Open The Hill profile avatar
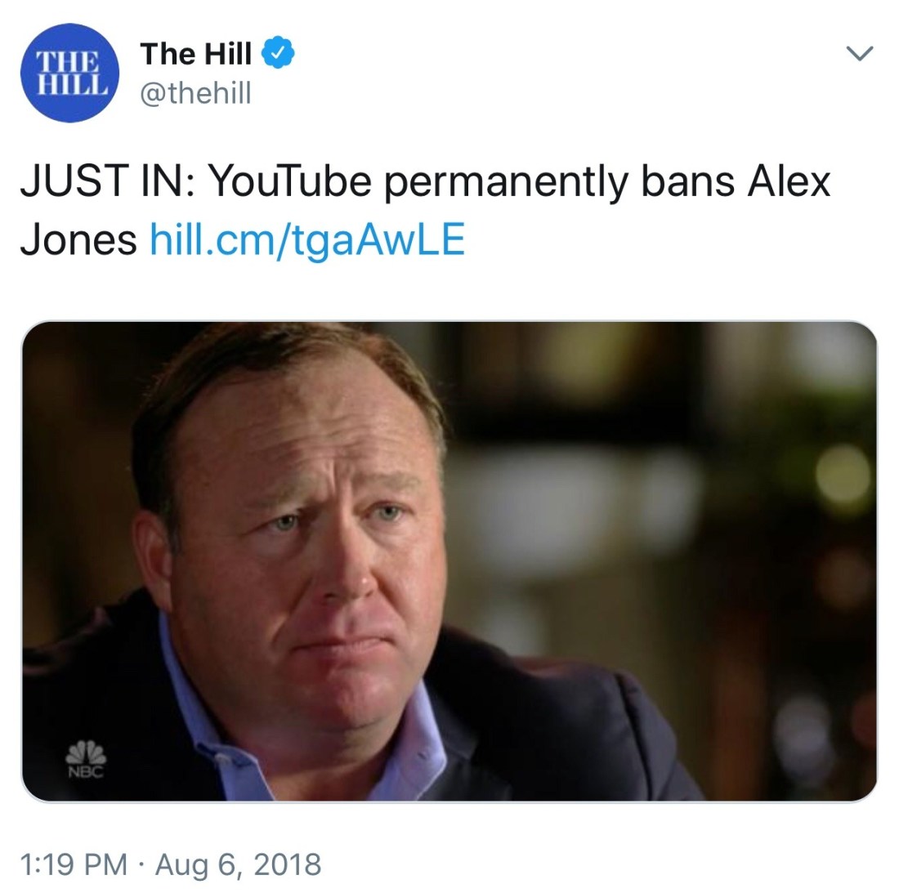Viewport: 899px width, 893px height. 70,73
